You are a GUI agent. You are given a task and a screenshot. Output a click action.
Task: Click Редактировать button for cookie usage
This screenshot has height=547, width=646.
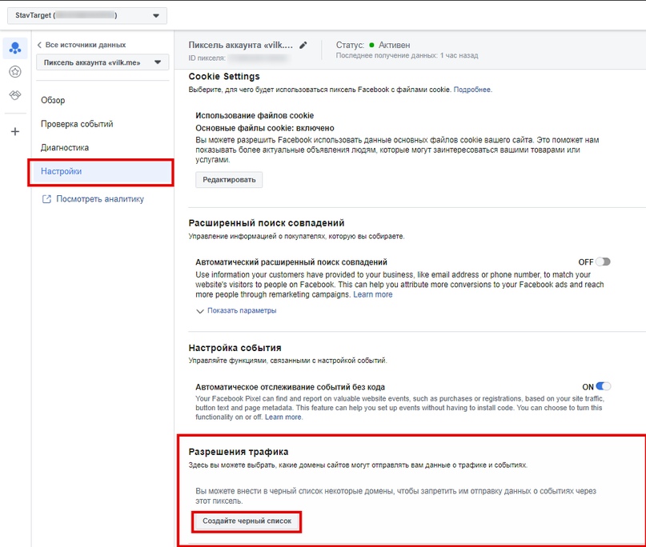(x=229, y=180)
